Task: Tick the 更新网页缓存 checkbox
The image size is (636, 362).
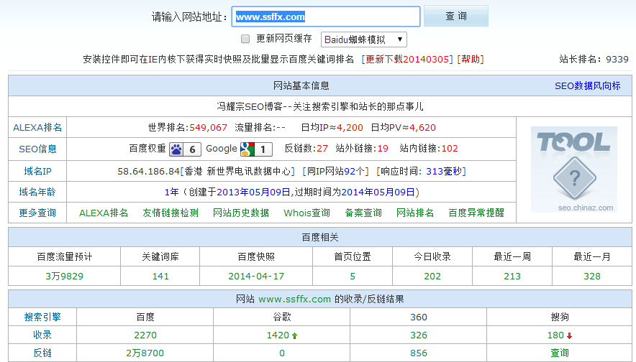Action: [245, 39]
